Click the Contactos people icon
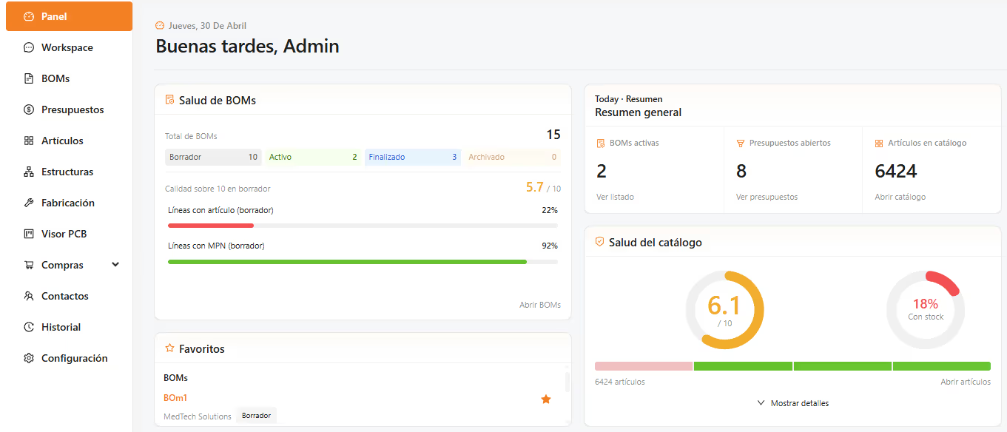The height and width of the screenshot is (432, 1007). 29,296
